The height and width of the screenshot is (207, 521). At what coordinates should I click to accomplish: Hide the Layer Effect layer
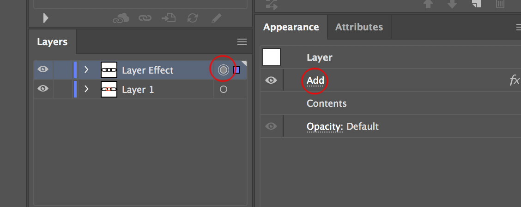[x=43, y=69]
